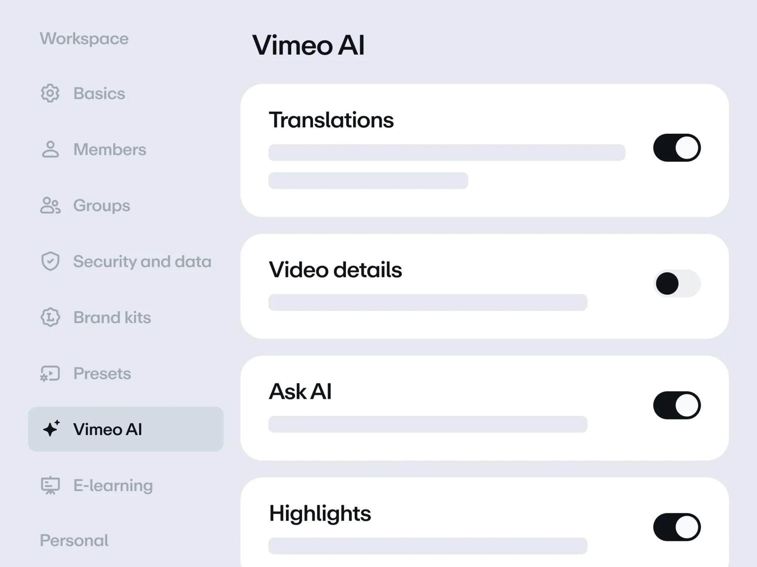The width and height of the screenshot is (757, 567).
Task: Disable the Translations toggle
Action: click(x=677, y=148)
